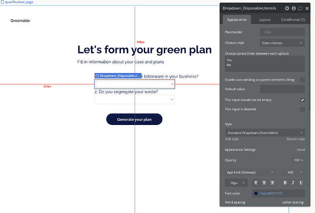The height and width of the screenshot is (213, 315).
Task: Click the waste segregation dropdown on canvas
Action: click(135, 99)
